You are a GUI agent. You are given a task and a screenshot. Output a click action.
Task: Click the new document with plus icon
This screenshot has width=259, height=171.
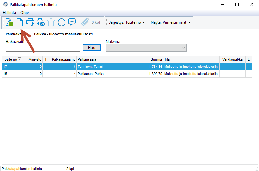pyautogui.click(x=9, y=22)
